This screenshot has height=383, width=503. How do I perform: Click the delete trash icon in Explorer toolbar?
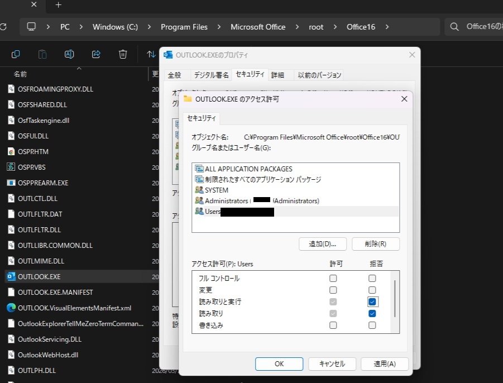[x=123, y=54]
